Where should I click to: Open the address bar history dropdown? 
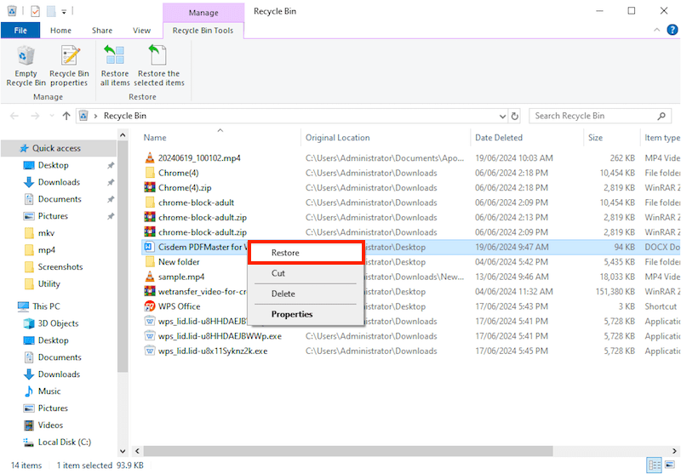tap(502, 117)
